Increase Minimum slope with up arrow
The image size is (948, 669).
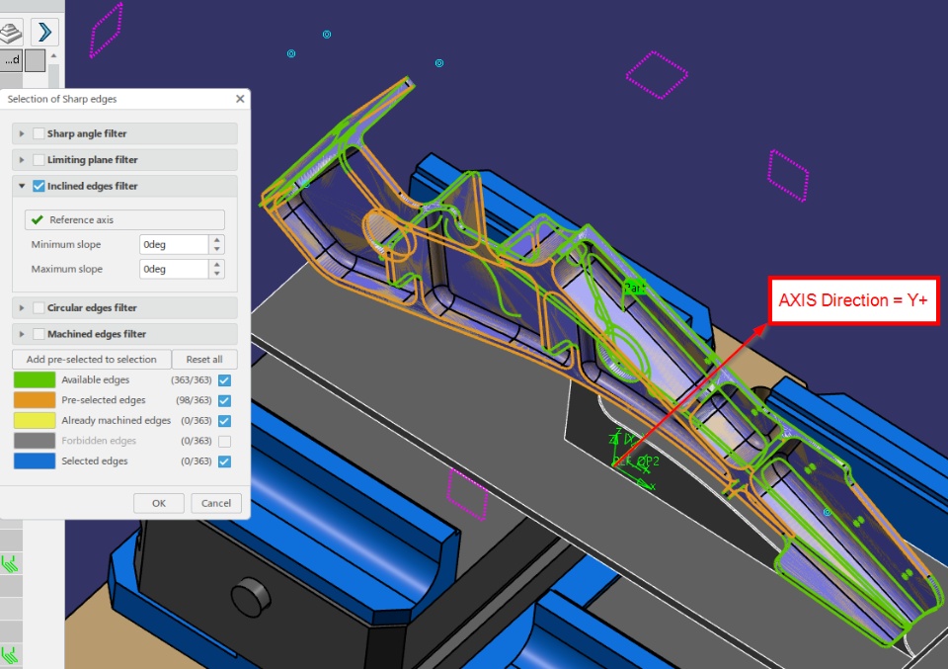(217, 240)
